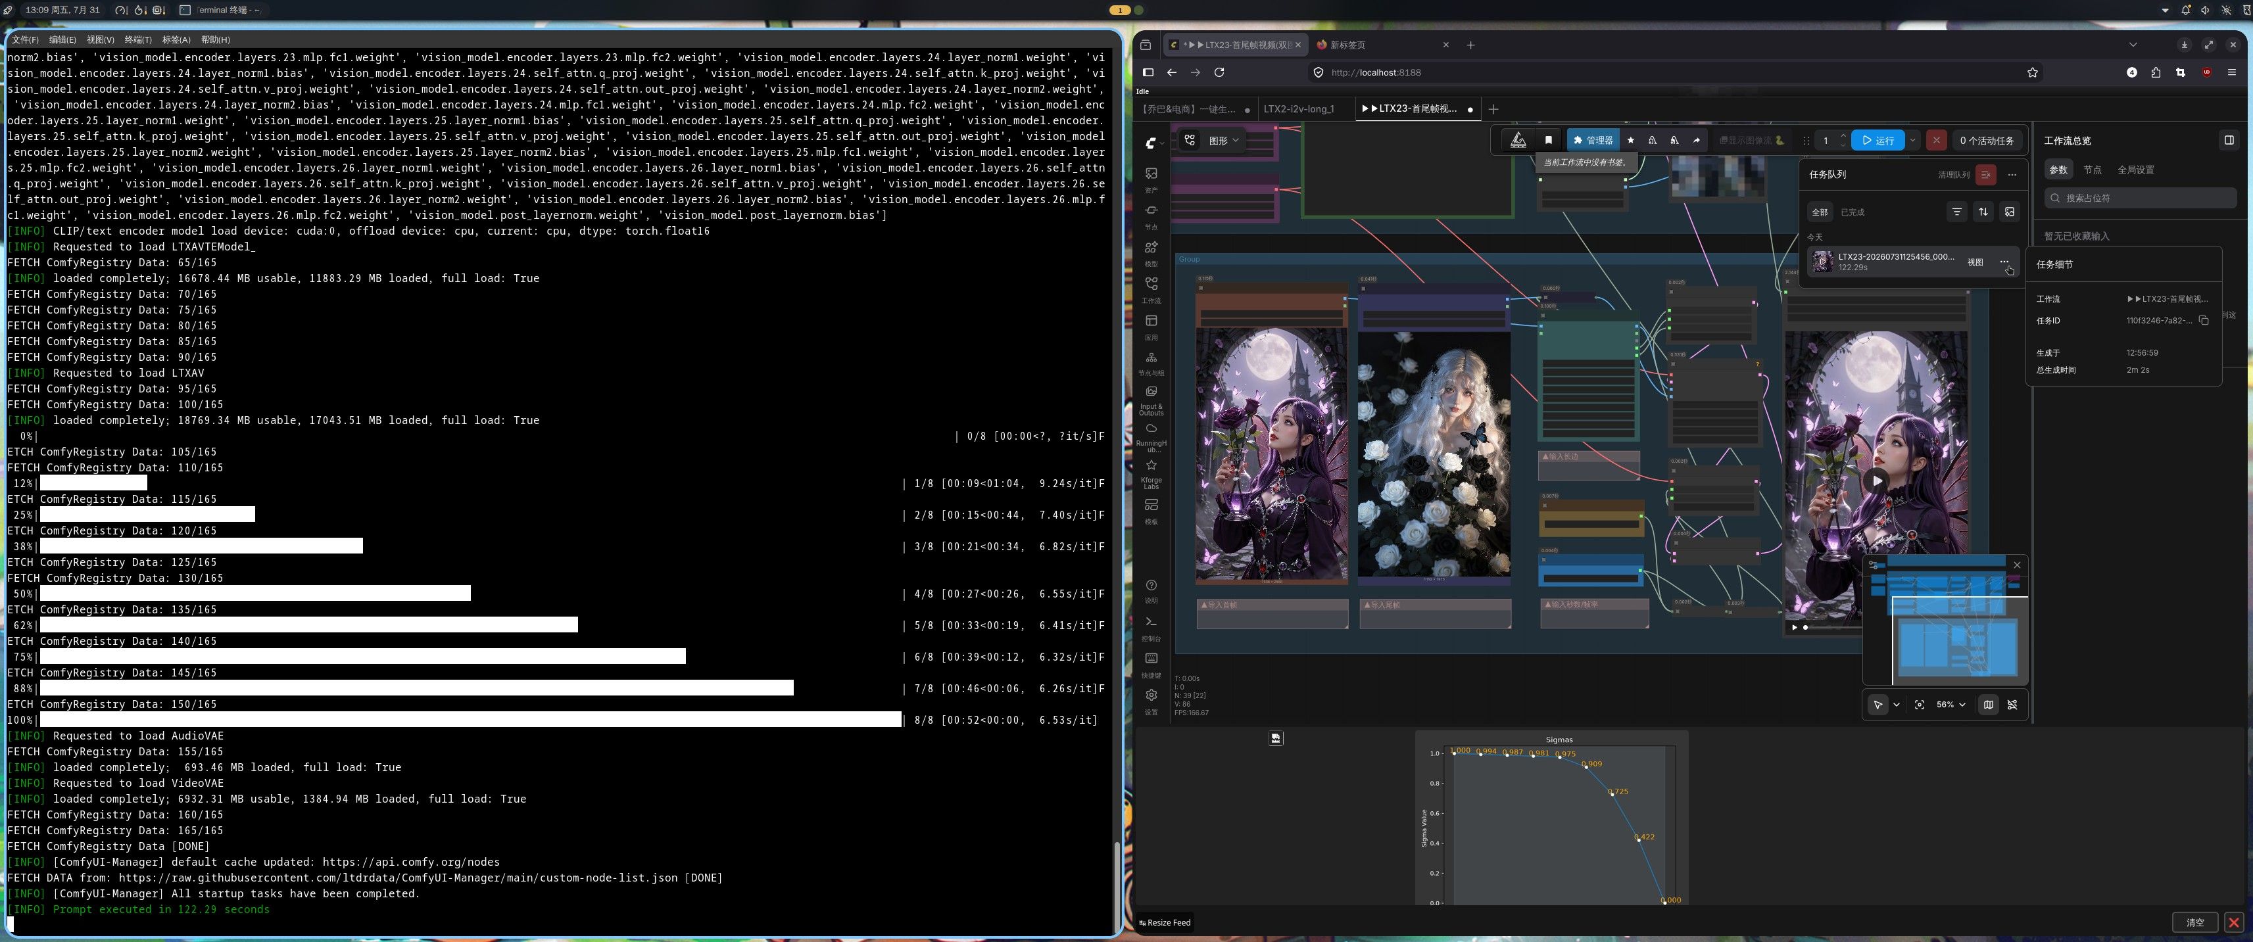
Task: Open the 图形 dropdown in the canvas header
Action: (1224, 140)
